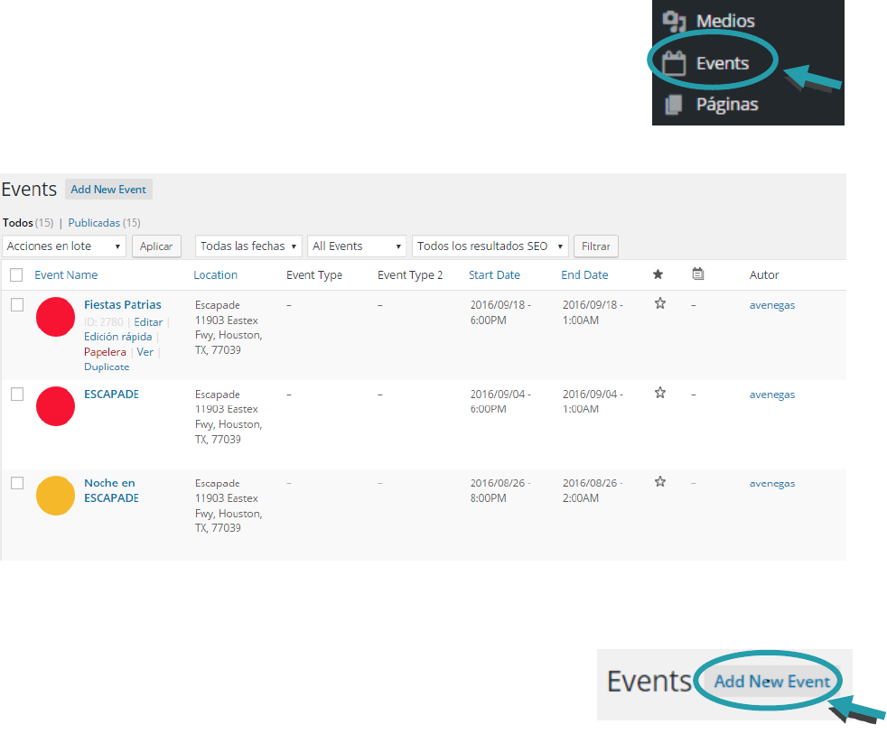Open the Acciones en lote dropdown
Image resolution: width=887 pixels, height=743 pixels.
[64, 246]
